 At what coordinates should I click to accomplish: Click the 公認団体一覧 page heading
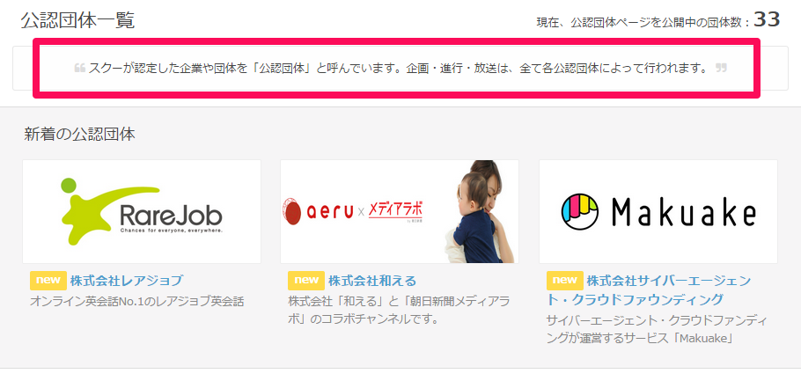77,20
